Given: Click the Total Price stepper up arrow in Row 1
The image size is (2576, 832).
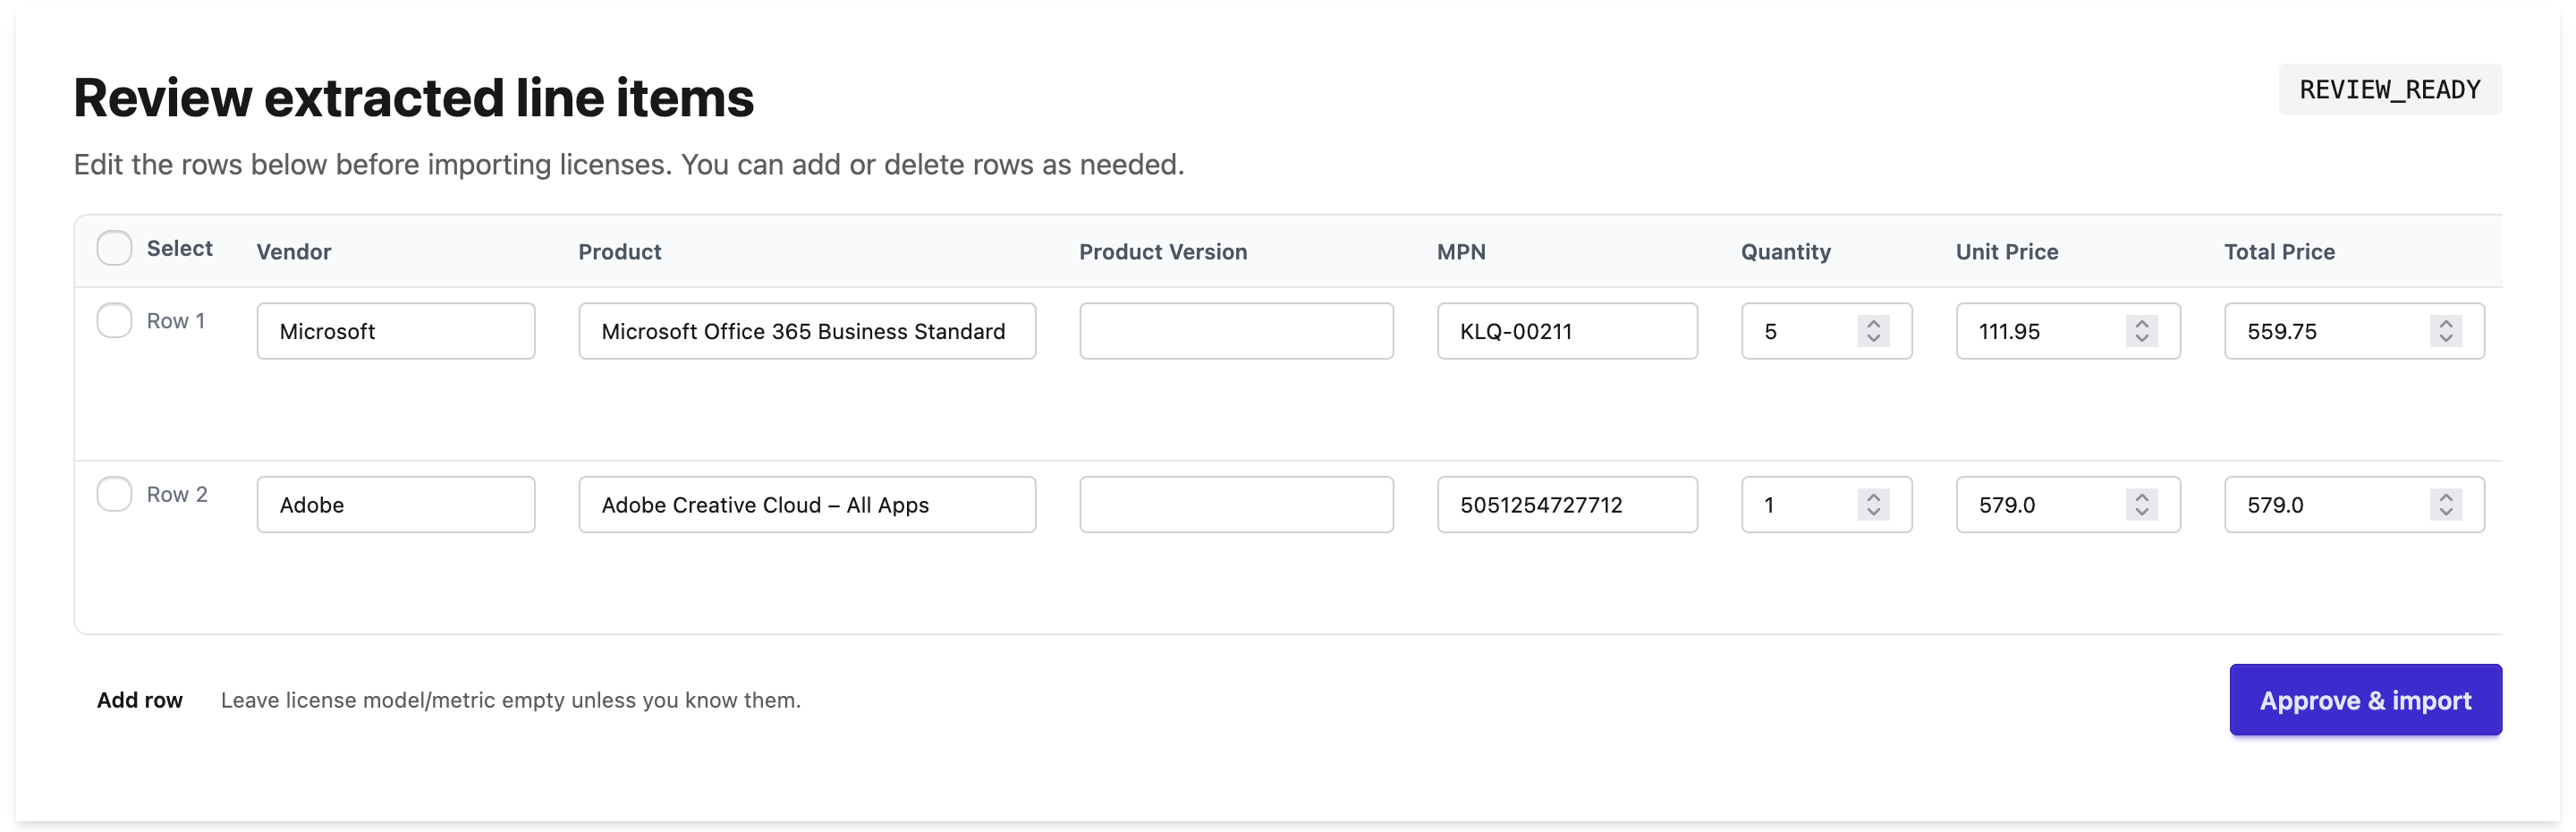Looking at the screenshot, I should coord(2447,324).
